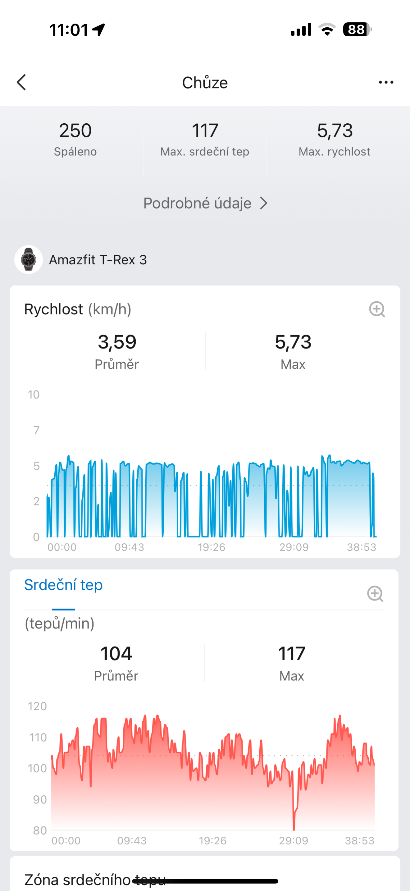
Task: Open the three-dot more options menu
Action: [386, 82]
